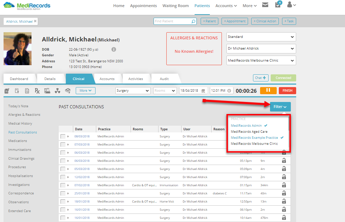Switch to the Dashboard tab
345x222 pixels.
[x=19, y=79]
